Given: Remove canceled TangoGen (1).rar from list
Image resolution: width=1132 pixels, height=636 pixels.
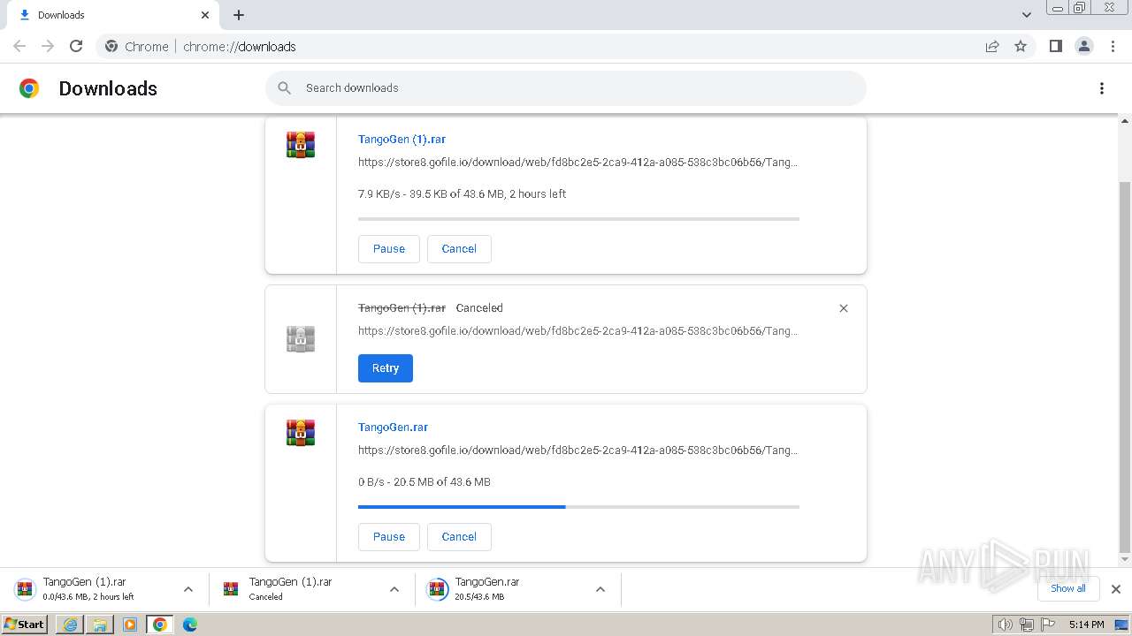Looking at the screenshot, I should (843, 308).
